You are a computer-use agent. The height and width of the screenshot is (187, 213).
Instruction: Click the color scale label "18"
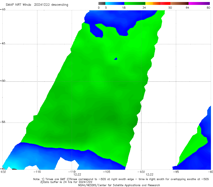tap(124, 7)
